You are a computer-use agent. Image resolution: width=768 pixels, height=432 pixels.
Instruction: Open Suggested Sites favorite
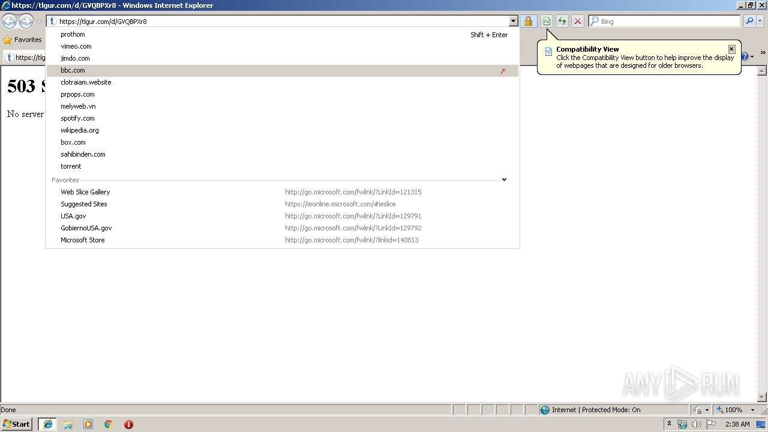coord(283,204)
